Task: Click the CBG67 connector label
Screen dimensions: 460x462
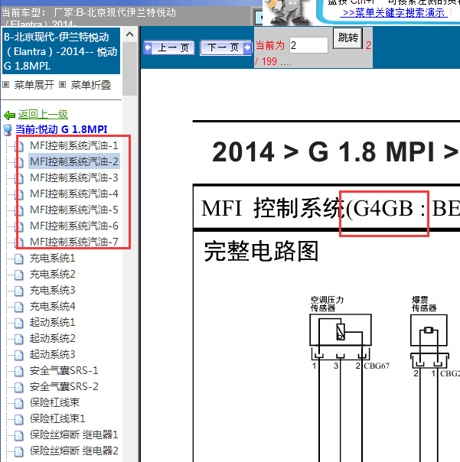Action: tap(377, 366)
